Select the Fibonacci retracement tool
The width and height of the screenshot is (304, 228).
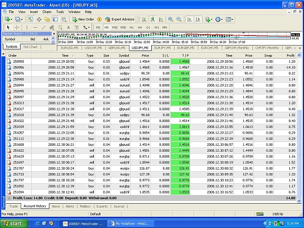point(60,27)
